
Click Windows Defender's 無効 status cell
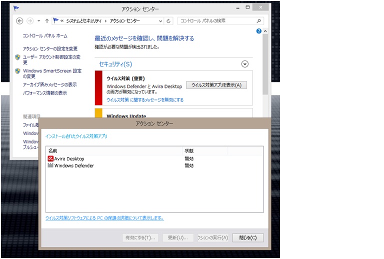pyautogui.click(x=189, y=165)
